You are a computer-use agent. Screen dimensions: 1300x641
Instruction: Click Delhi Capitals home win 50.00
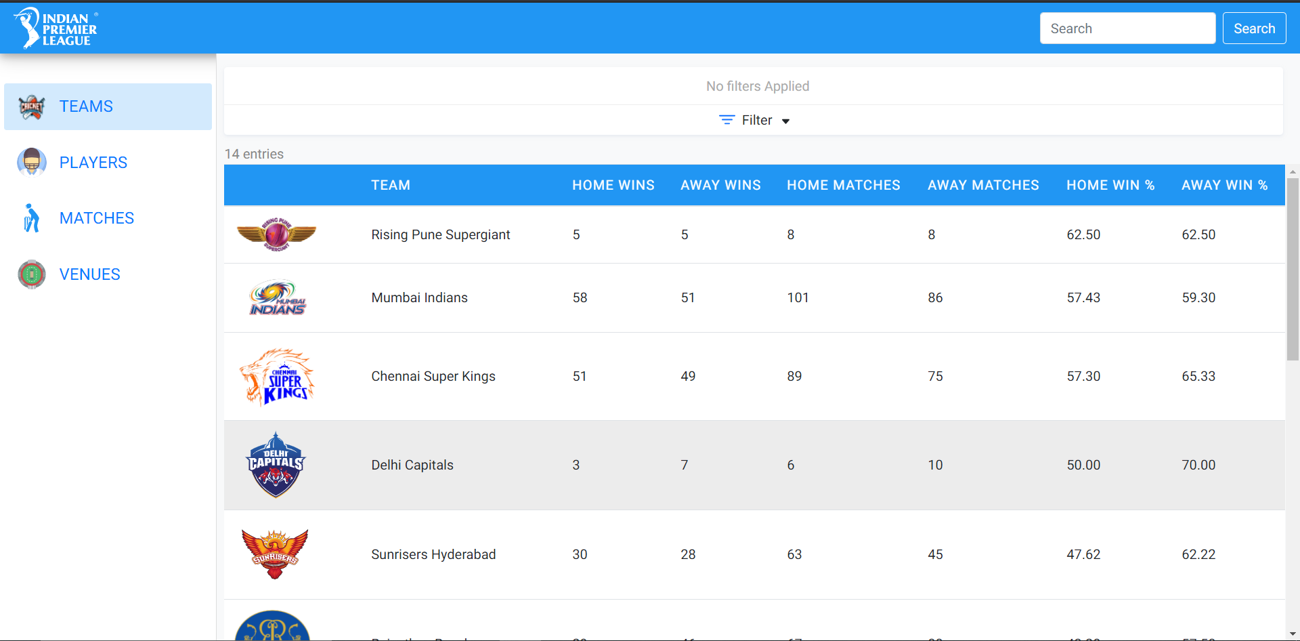click(x=1083, y=465)
